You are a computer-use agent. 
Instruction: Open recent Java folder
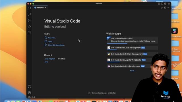pos(46,62)
